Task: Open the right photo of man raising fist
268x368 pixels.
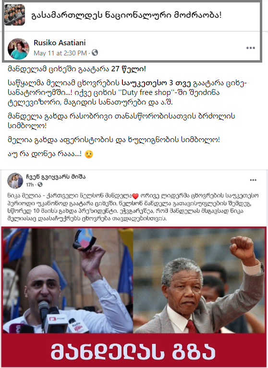Action: pyautogui.click(x=199, y=280)
